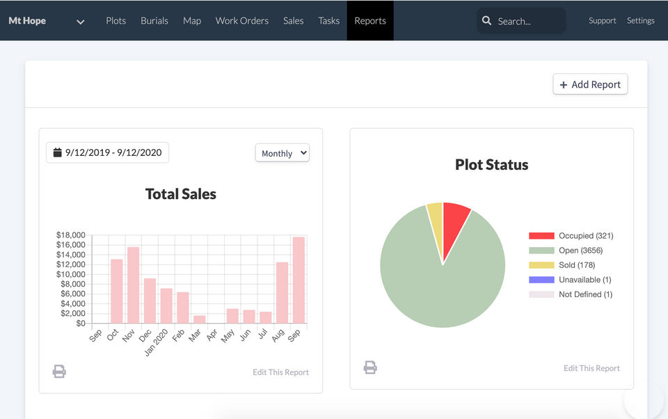668x419 pixels.
Task: Click the print icon under Total Sales
Action: pos(59,371)
